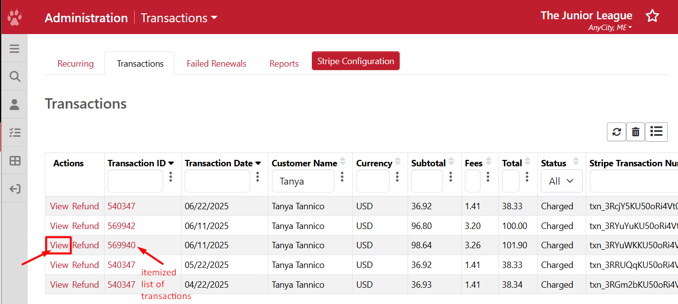Image resolution: width=678 pixels, height=304 pixels.
Task: Click the sign-out arrow icon in sidebar
Action: 15,189
